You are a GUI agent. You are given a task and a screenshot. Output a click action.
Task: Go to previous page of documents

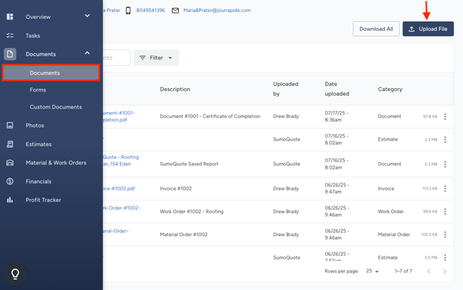pyautogui.click(x=429, y=271)
